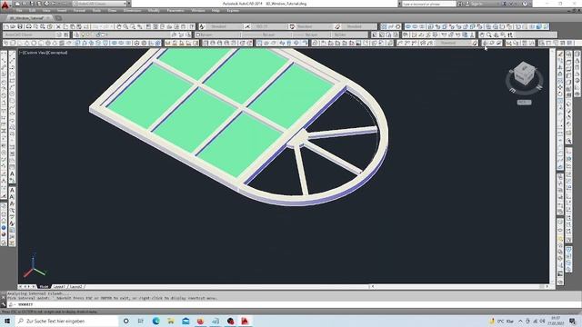582x327 pixels.
Task: Click the keyword or phrase search box
Action: point(428,4)
